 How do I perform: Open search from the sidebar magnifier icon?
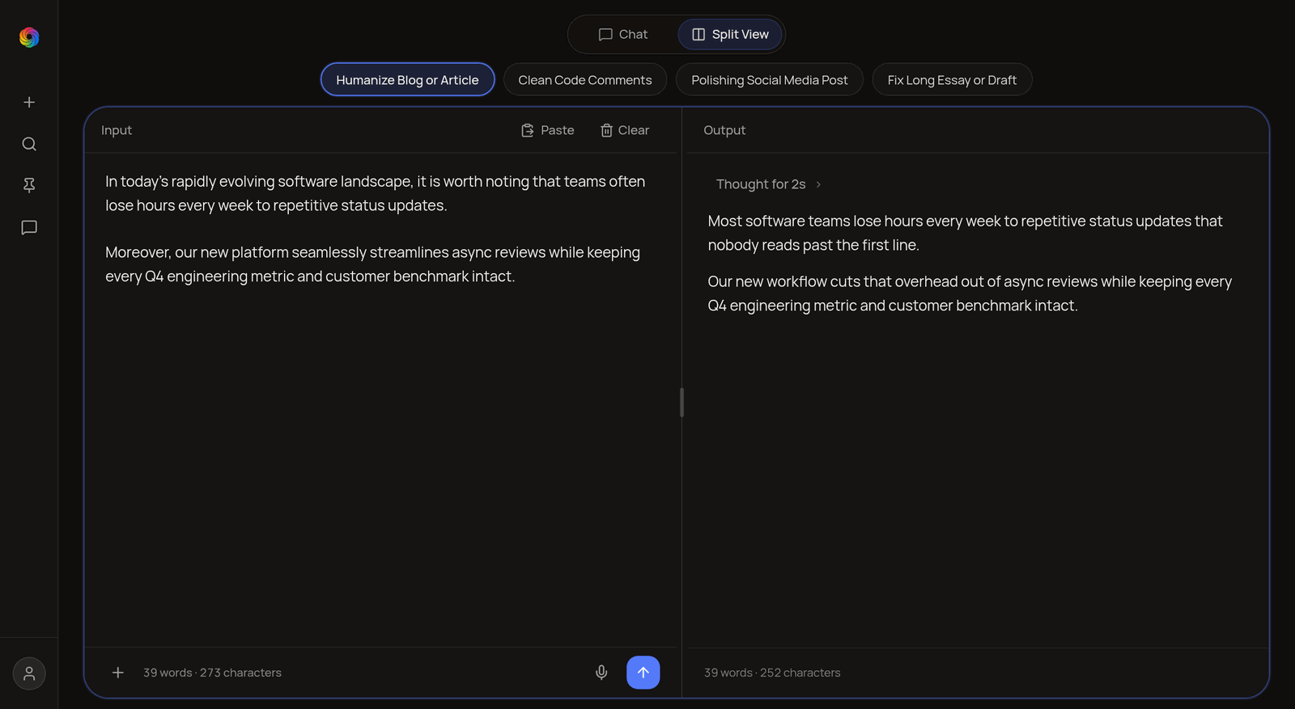[x=29, y=144]
